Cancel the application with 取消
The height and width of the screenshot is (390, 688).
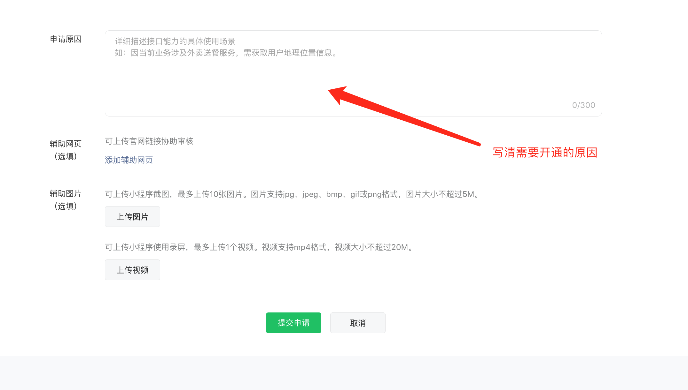[358, 323]
